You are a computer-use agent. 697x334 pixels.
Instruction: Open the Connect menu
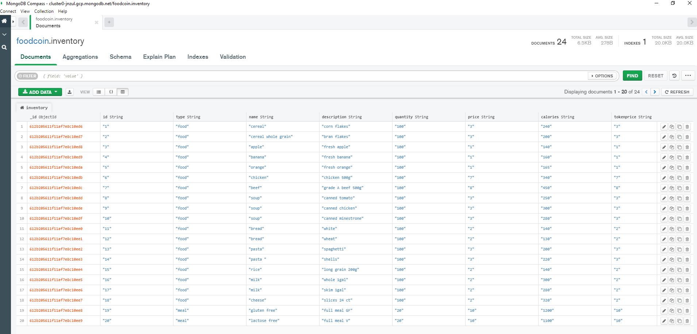click(x=8, y=11)
